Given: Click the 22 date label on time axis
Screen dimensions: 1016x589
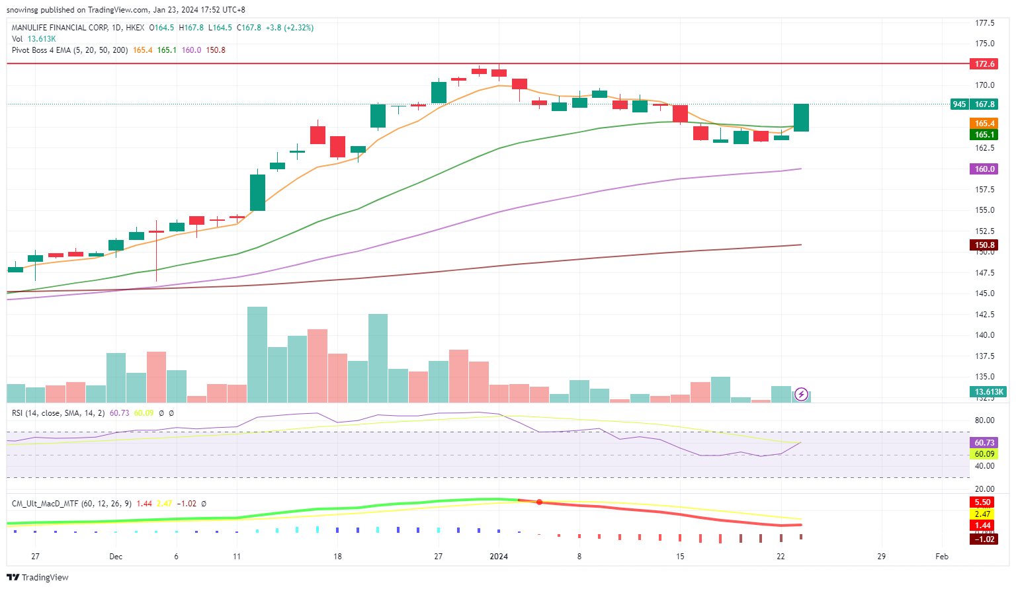Looking at the screenshot, I should [x=781, y=557].
